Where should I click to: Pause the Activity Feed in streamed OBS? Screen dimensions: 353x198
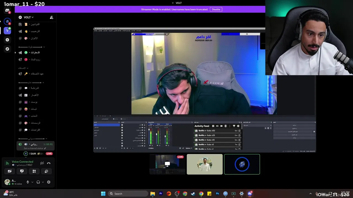pos(213,126)
